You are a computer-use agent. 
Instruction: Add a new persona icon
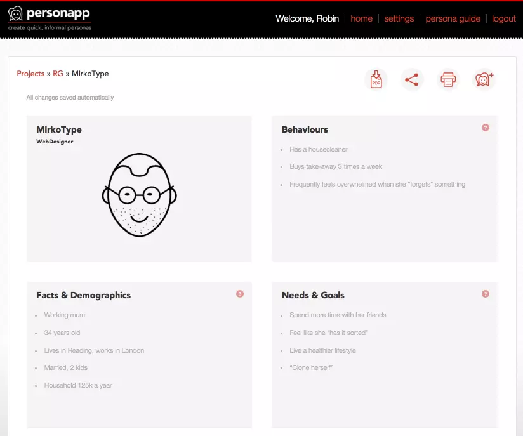(484, 80)
